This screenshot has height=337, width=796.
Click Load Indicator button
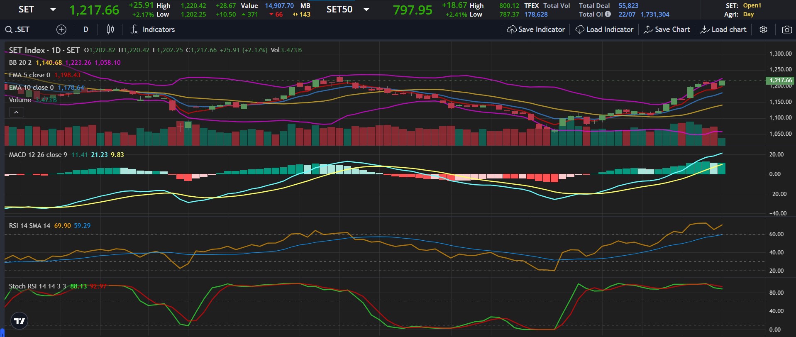tap(604, 29)
